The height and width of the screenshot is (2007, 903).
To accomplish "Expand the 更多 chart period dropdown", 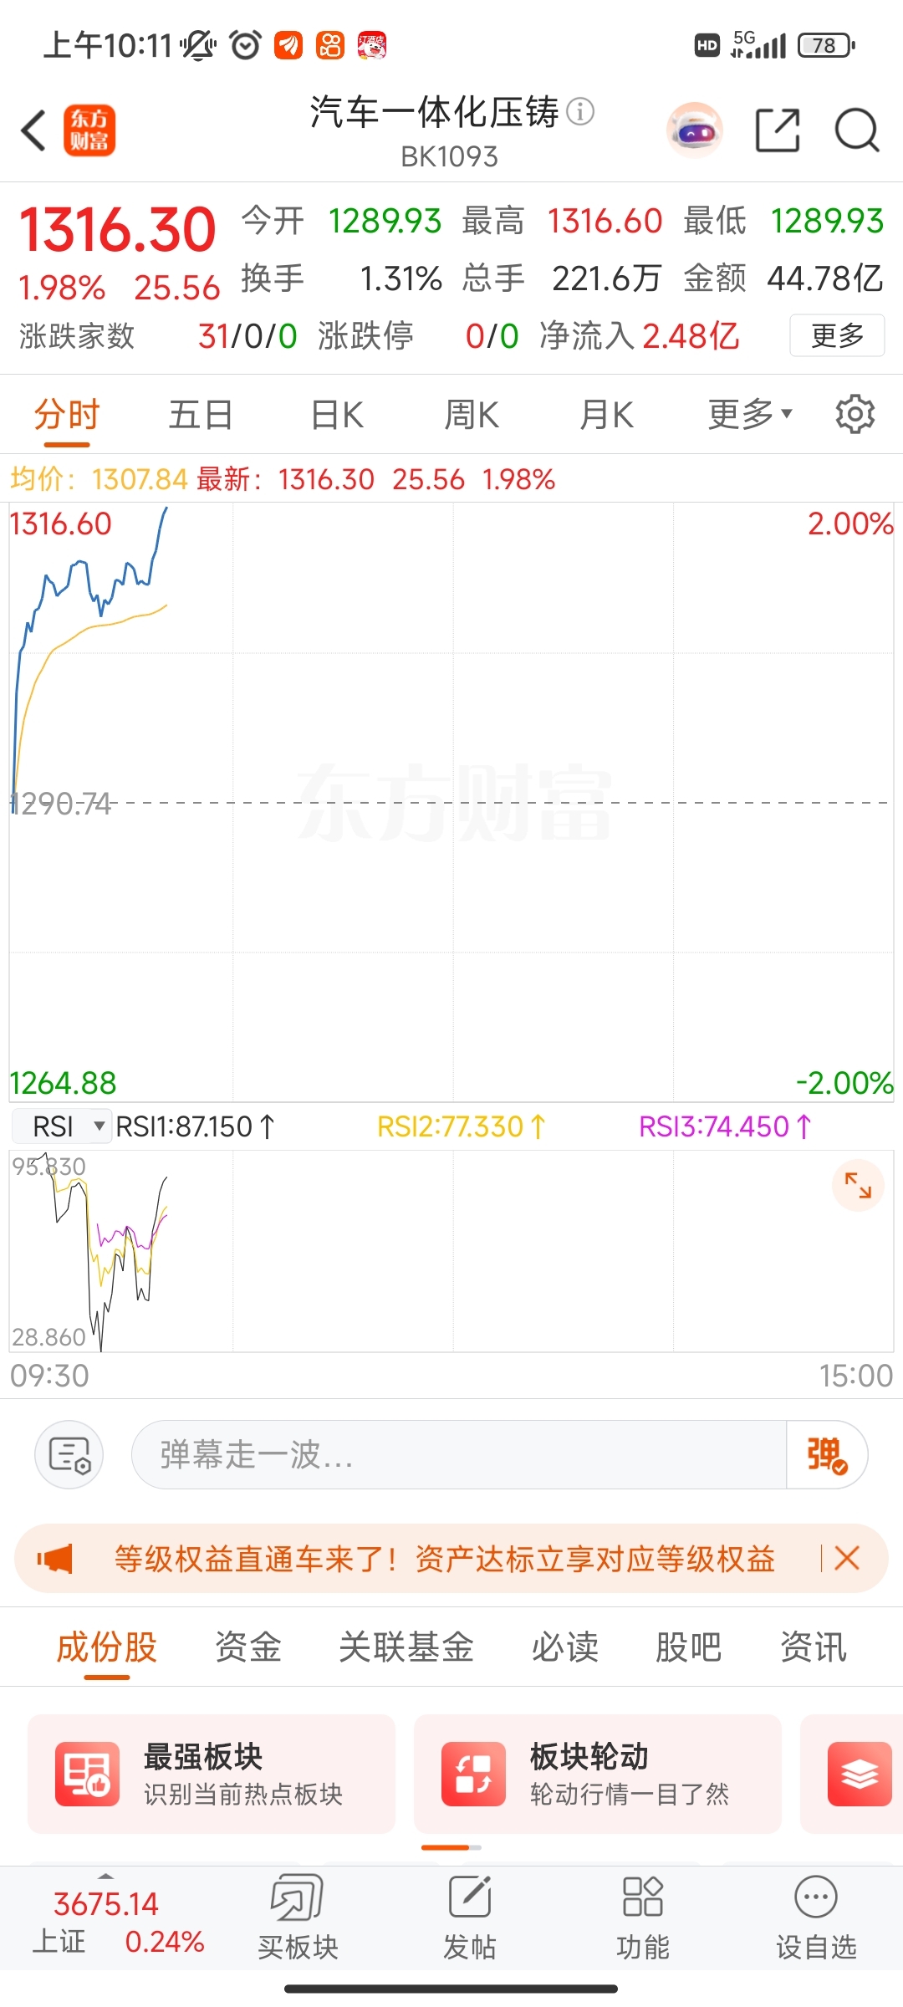I will coord(750,414).
